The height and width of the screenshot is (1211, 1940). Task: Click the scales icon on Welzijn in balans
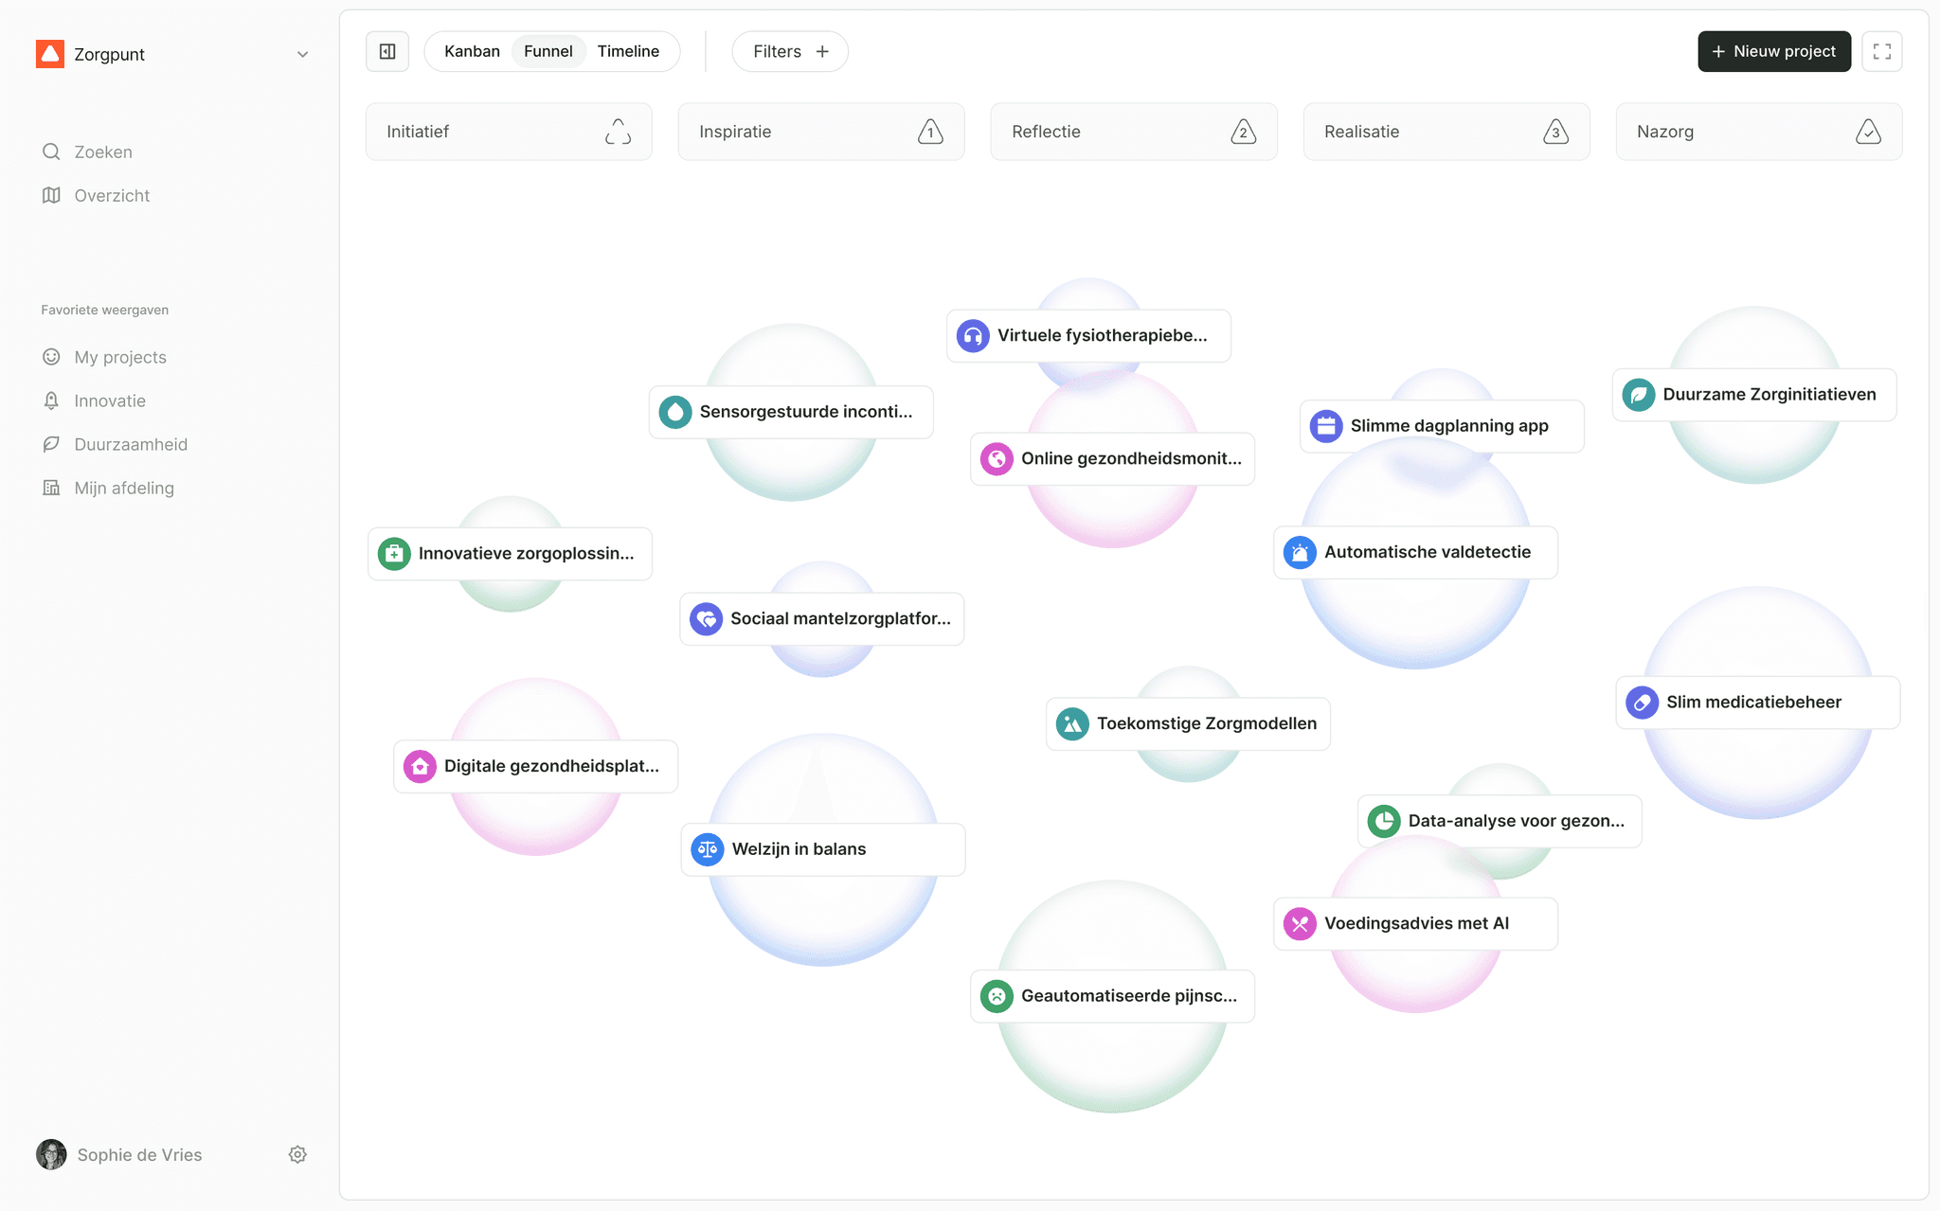(708, 849)
